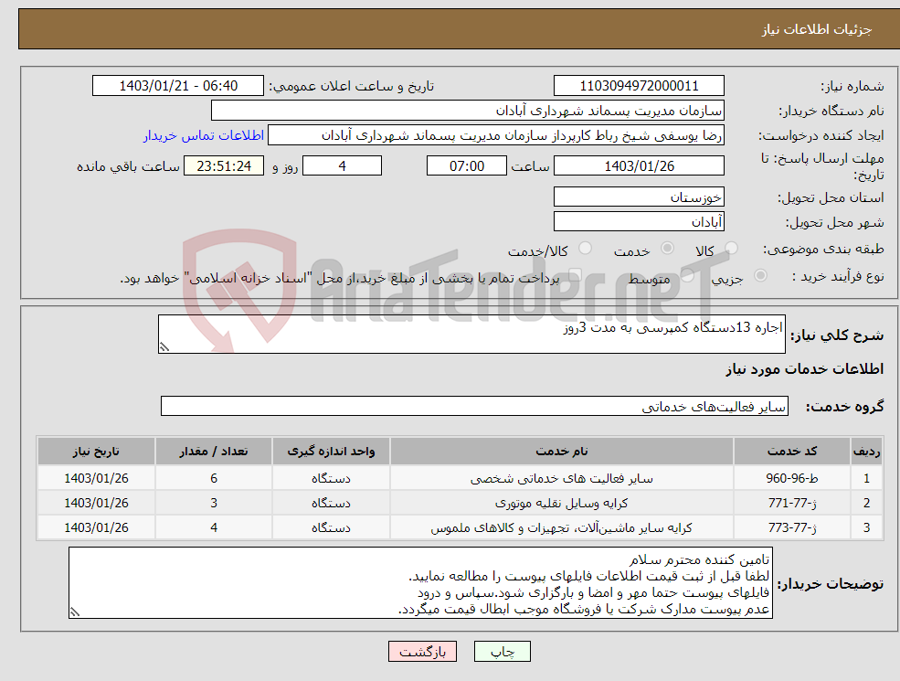
Task: Click کرایه وسایل نقلیه موتوری cell
Action: tap(562, 503)
